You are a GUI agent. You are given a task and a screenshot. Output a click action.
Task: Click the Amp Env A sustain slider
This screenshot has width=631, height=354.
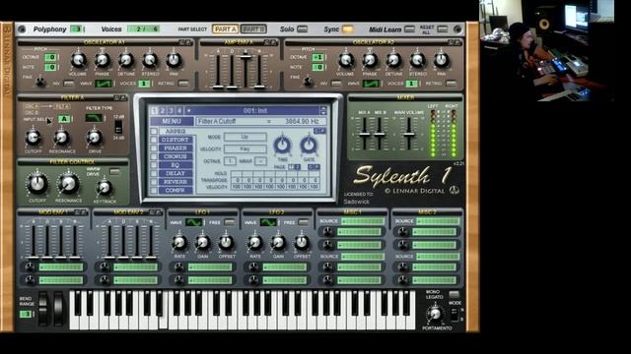(x=245, y=57)
